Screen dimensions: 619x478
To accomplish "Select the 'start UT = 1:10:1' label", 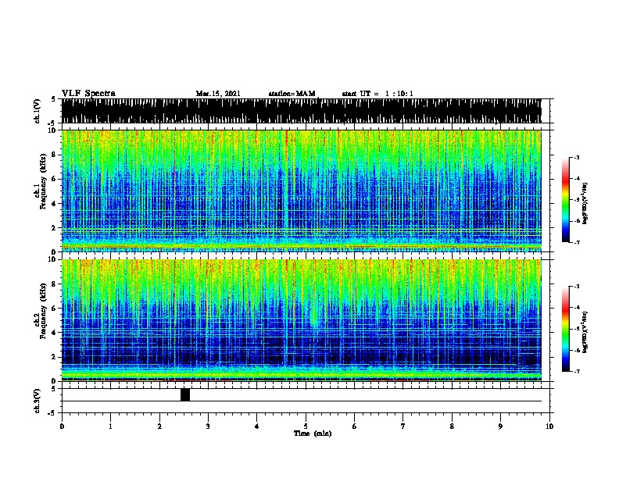I will pos(377,94).
